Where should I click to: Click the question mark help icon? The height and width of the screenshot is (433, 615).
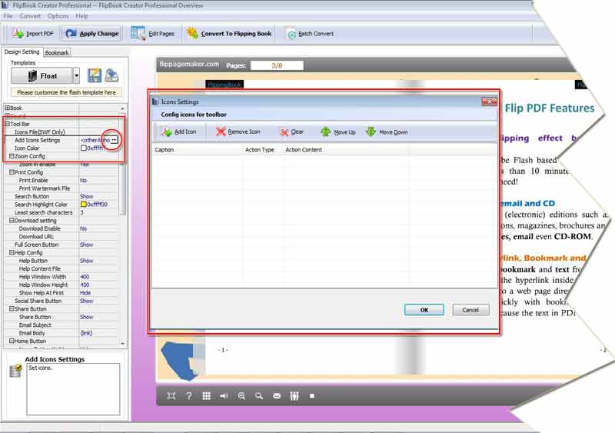[188, 396]
